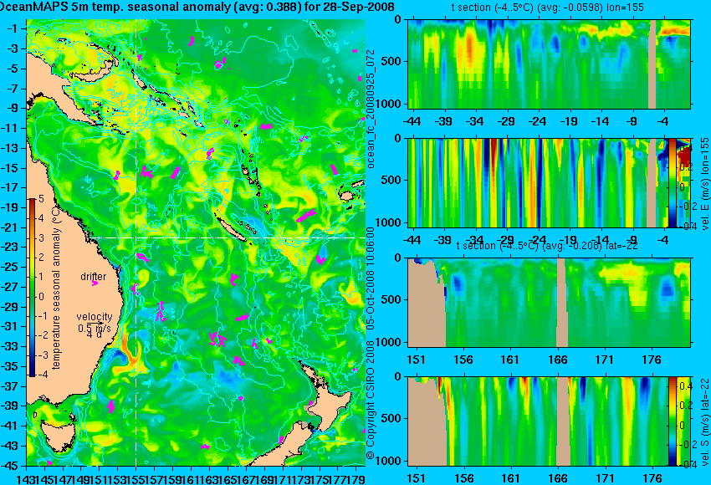Click the '-44' label under top temperature section
Image resolution: width=711 pixels, height=485 pixels.
412,121
